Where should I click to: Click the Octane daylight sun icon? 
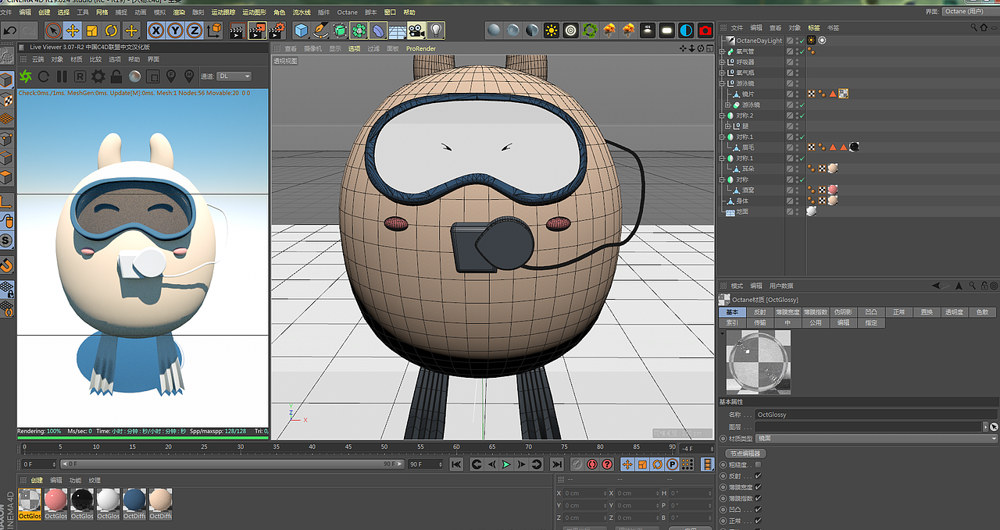pos(552,30)
